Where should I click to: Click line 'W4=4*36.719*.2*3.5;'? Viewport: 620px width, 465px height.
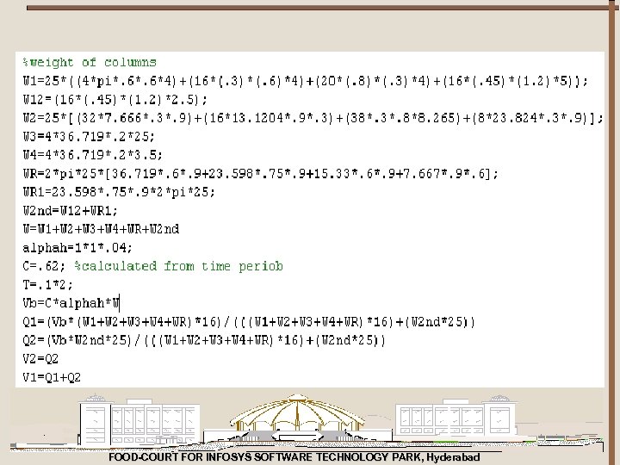point(92,155)
